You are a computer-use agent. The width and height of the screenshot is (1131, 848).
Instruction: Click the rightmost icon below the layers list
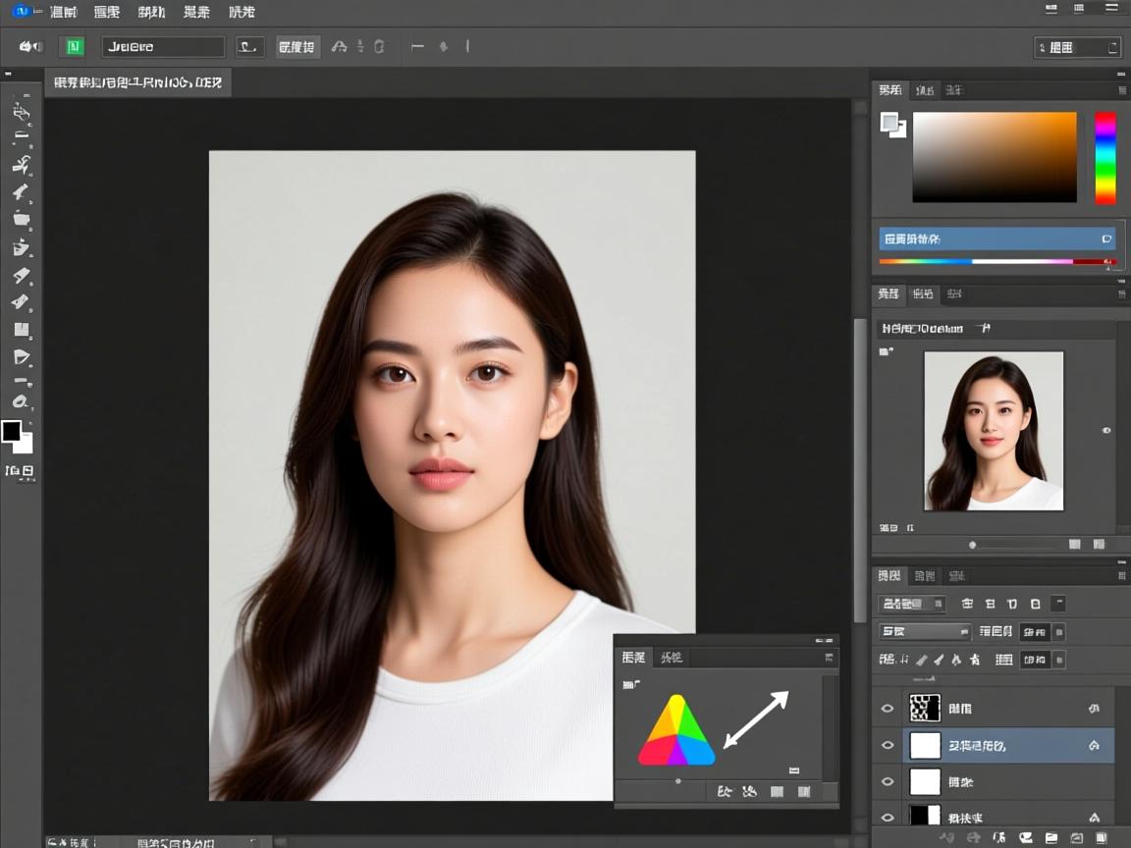pyautogui.click(x=1103, y=837)
